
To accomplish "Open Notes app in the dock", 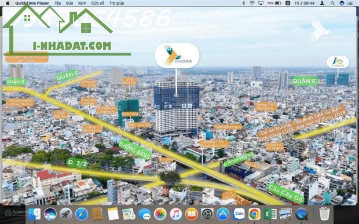I will tap(113, 214).
